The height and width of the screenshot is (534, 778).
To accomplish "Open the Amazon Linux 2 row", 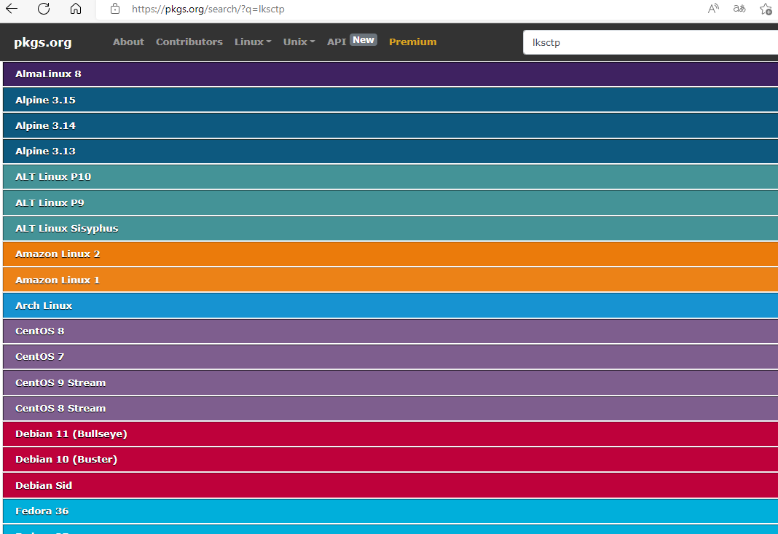I will 390,254.
